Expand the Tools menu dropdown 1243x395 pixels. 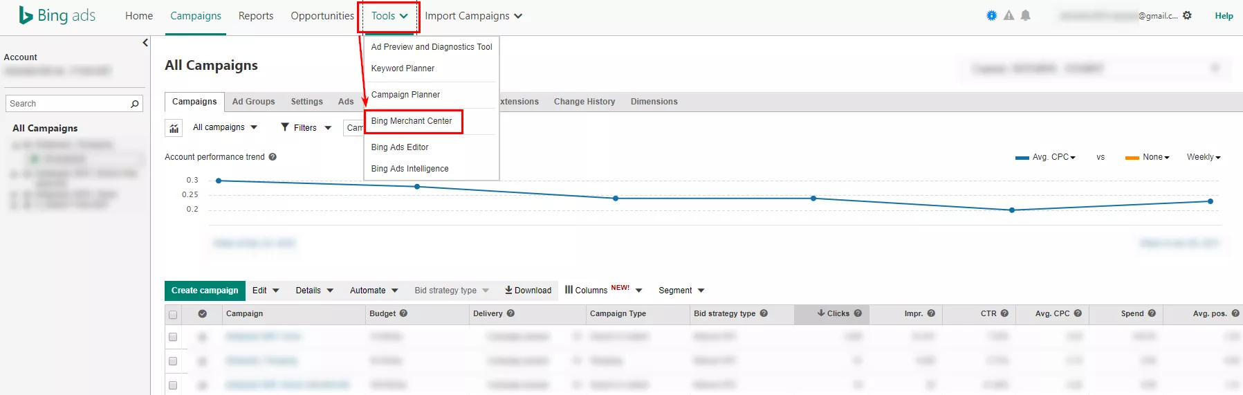coord(389,16)
